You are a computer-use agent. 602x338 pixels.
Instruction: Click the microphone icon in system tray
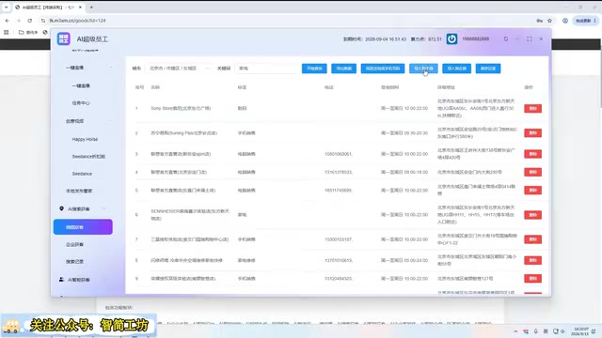(535, 331)
